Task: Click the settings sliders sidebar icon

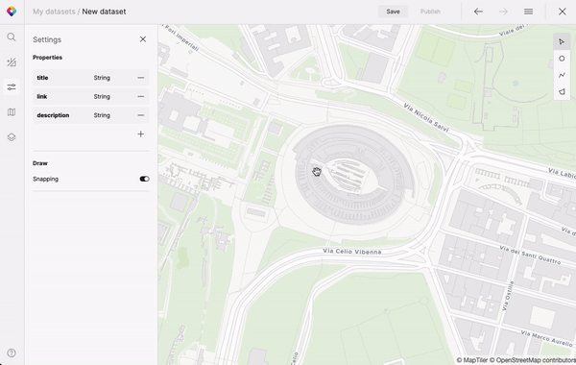Action: point(12,87)
